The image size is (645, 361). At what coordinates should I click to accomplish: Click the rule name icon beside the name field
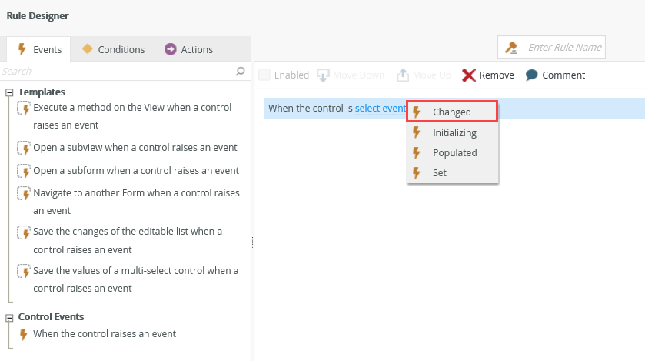(x=511, y=48)
